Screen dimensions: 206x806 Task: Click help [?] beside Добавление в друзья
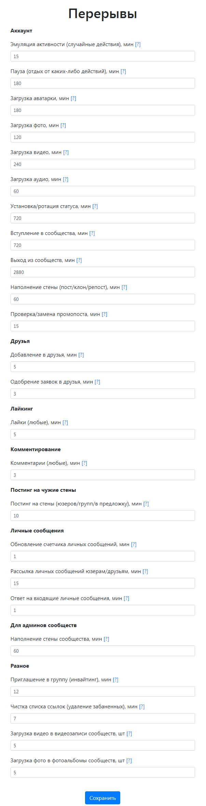pyautogui.click(x=81, y=355)
